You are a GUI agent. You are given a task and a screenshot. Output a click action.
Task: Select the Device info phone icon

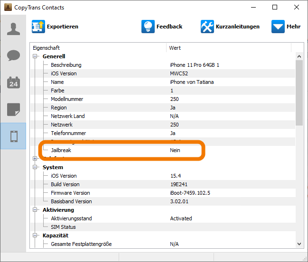[14, 136]
